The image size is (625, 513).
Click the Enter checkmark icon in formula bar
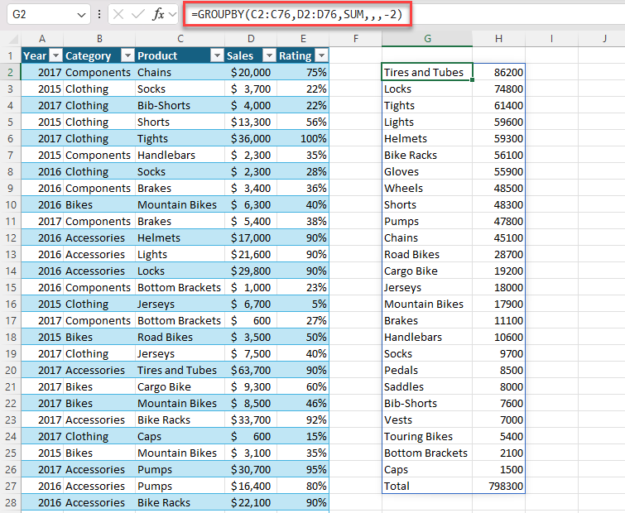coord(138,15)
